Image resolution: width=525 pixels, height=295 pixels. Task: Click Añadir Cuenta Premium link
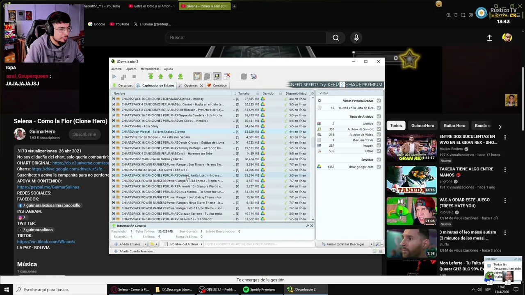click(x=134, y=251)
